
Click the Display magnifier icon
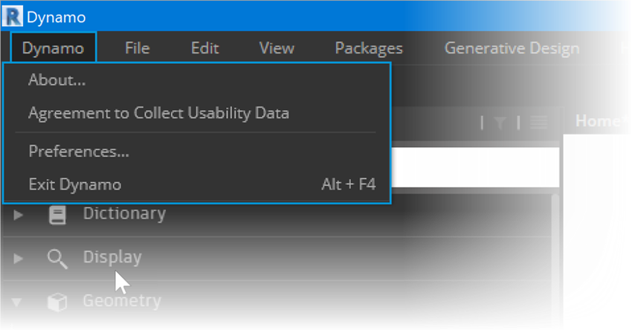[x=57, y=259]
